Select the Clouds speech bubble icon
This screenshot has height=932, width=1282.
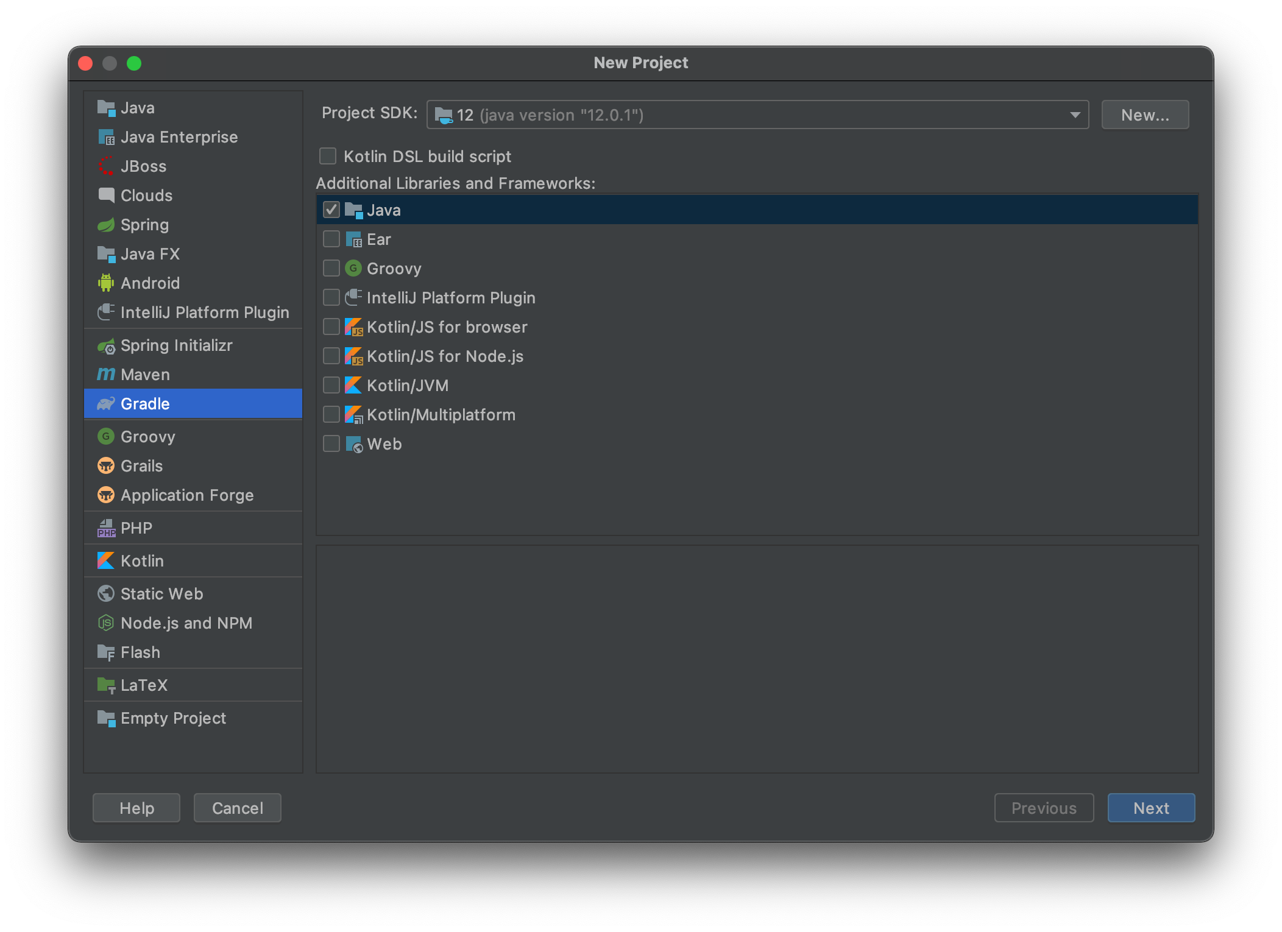click(x=106, y=196)
